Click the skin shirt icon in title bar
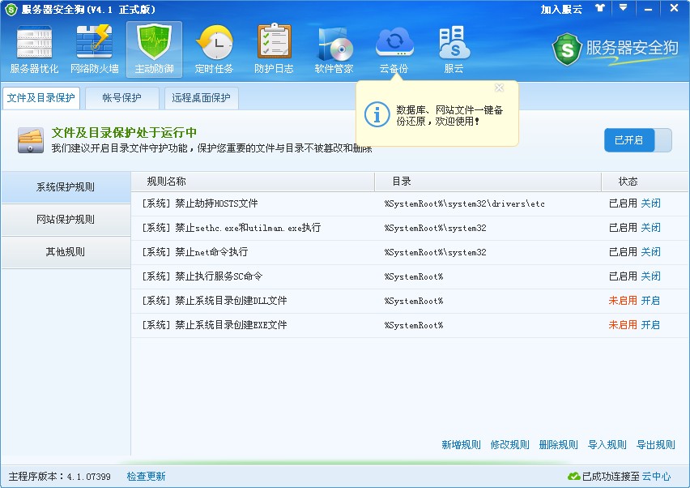The height and width of the screenshot is (488, 690). (x=599, y=8)
